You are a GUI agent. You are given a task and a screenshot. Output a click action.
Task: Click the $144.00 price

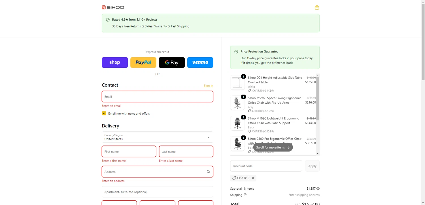point(311,123)
